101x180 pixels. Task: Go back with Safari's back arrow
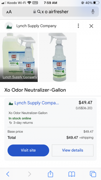click(x=8, y=174)
